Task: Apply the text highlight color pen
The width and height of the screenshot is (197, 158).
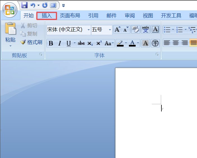Action: 120,43
